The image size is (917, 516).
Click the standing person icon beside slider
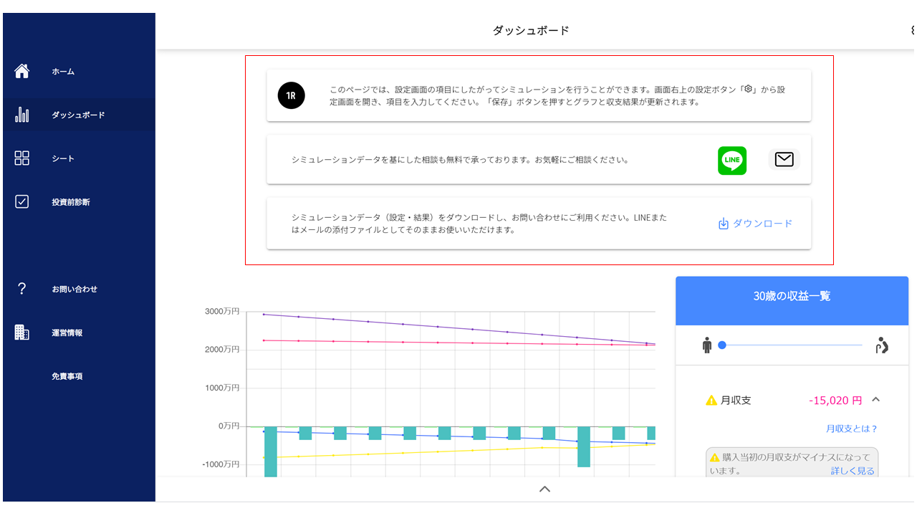[707, 346]
